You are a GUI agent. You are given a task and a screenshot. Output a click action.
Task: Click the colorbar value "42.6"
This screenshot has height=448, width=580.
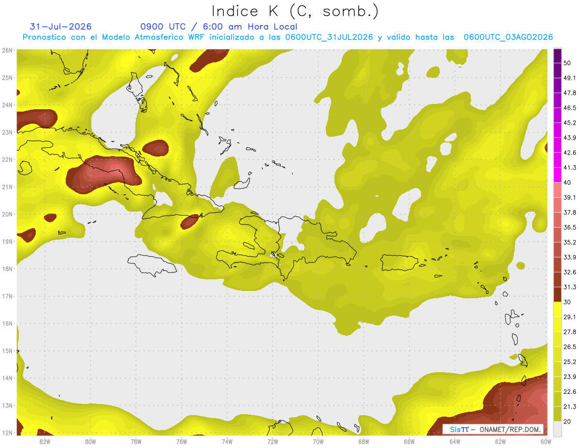pos(570,153)
